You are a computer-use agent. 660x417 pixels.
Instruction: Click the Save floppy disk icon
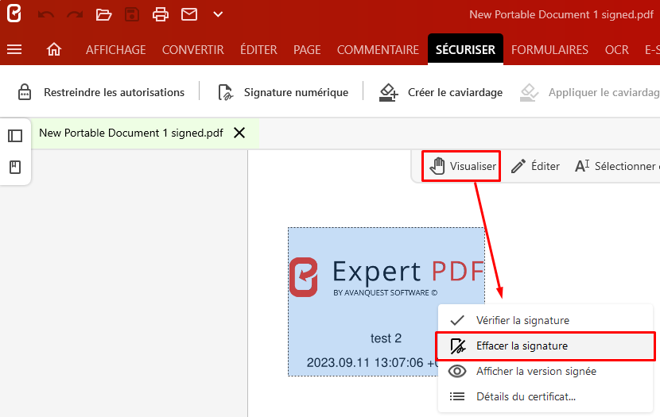[x=132, y=15]
